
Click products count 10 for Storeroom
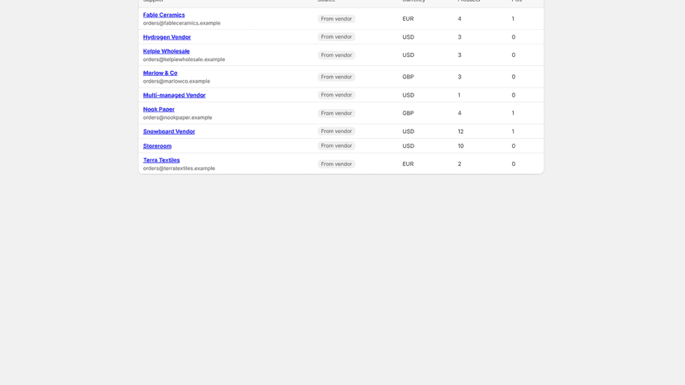point(461,145)
